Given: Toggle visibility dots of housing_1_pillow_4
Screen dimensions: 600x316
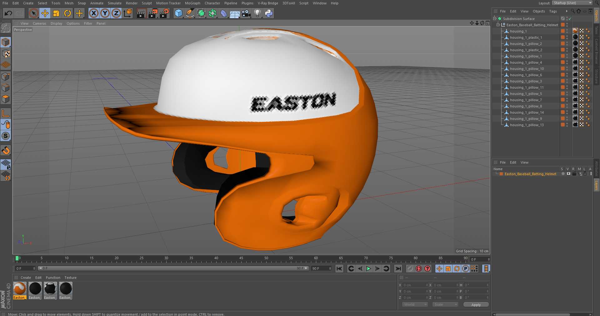Looking at the screenshot, I should (x=567, y=62).
